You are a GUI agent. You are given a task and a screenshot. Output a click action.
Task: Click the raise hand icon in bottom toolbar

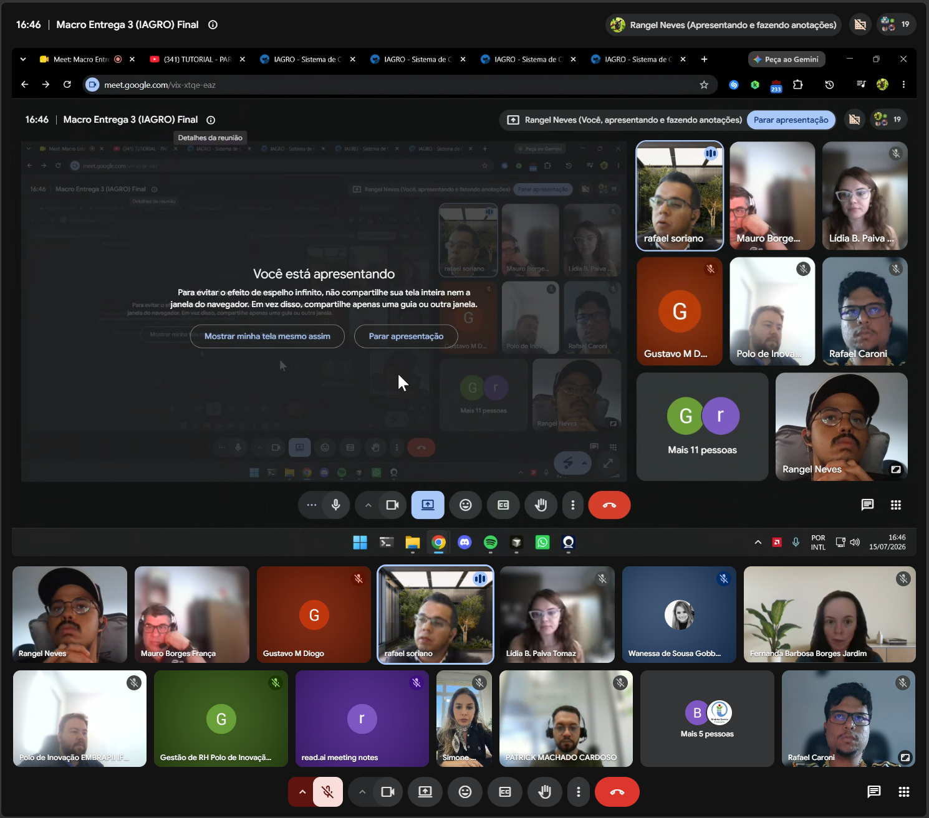point(545,792)
